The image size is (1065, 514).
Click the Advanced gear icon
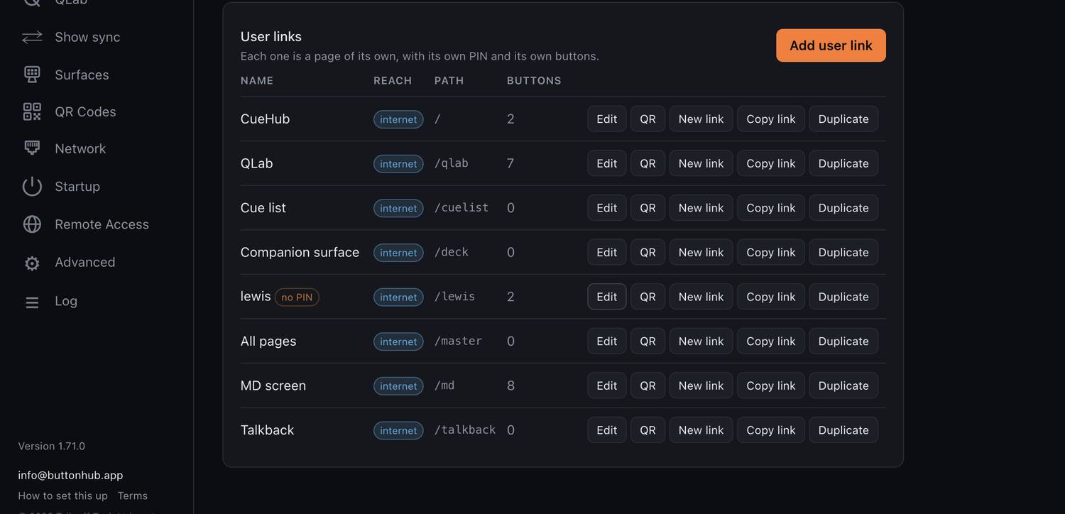point(32,263)
